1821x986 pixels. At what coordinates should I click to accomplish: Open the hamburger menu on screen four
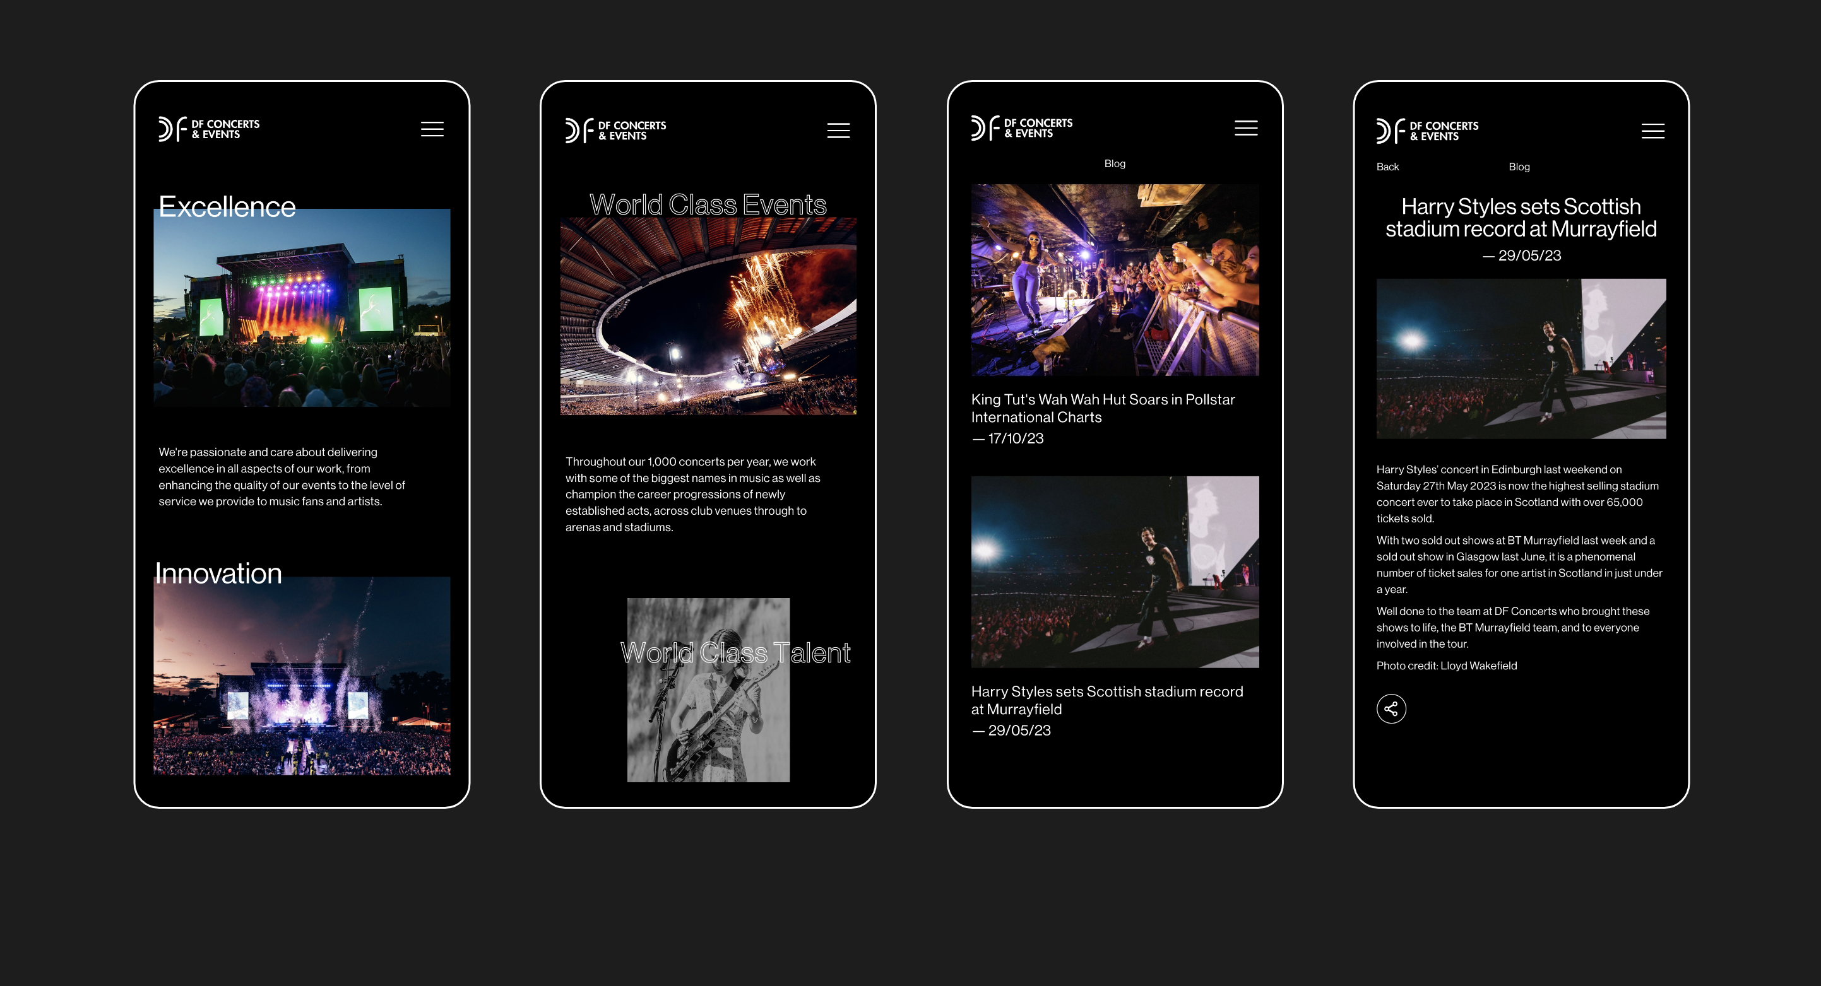point(1656,129)
